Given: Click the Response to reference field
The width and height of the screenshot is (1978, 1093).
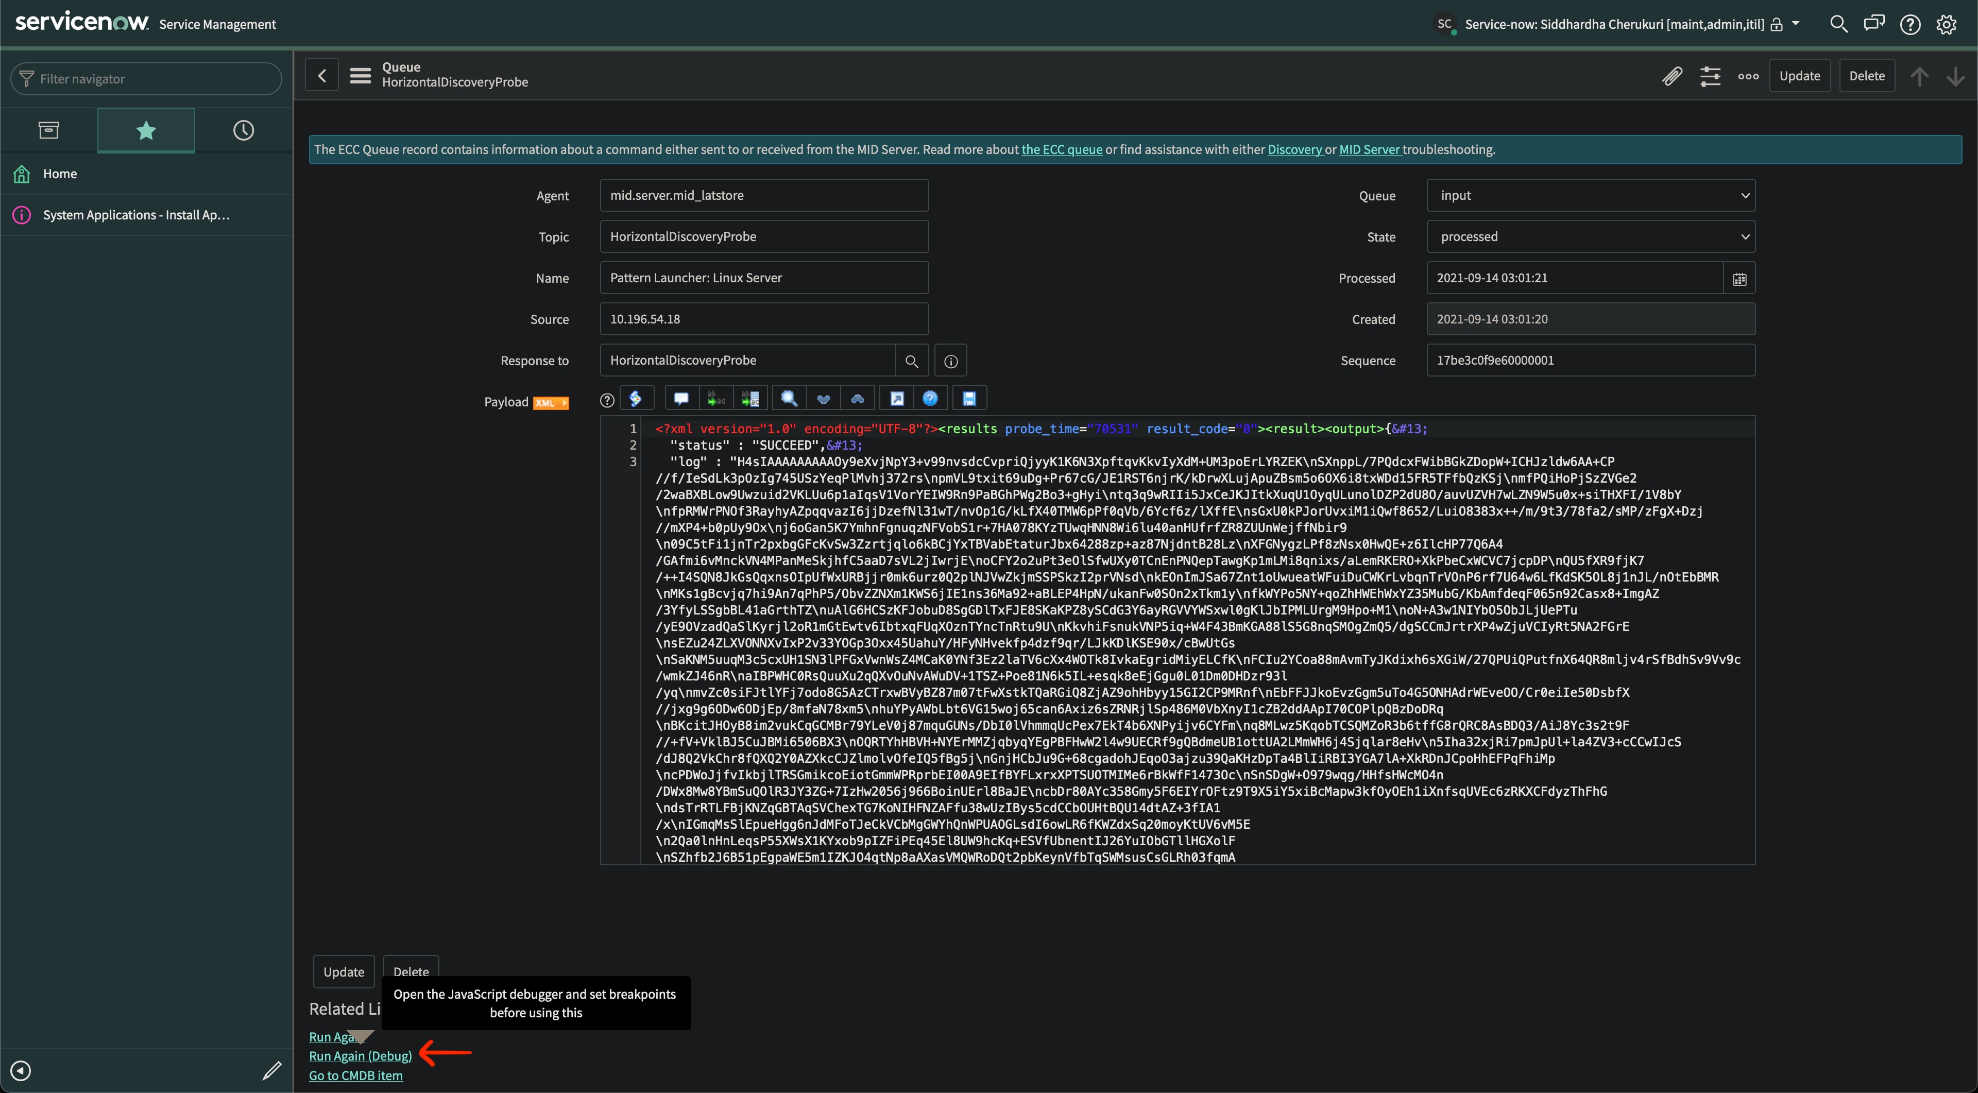Looking at the screenshot, I should [748, 361].
